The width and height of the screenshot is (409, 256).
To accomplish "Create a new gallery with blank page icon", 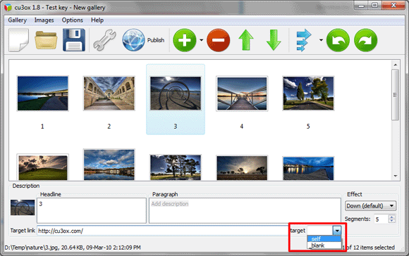I will (18, 40).
